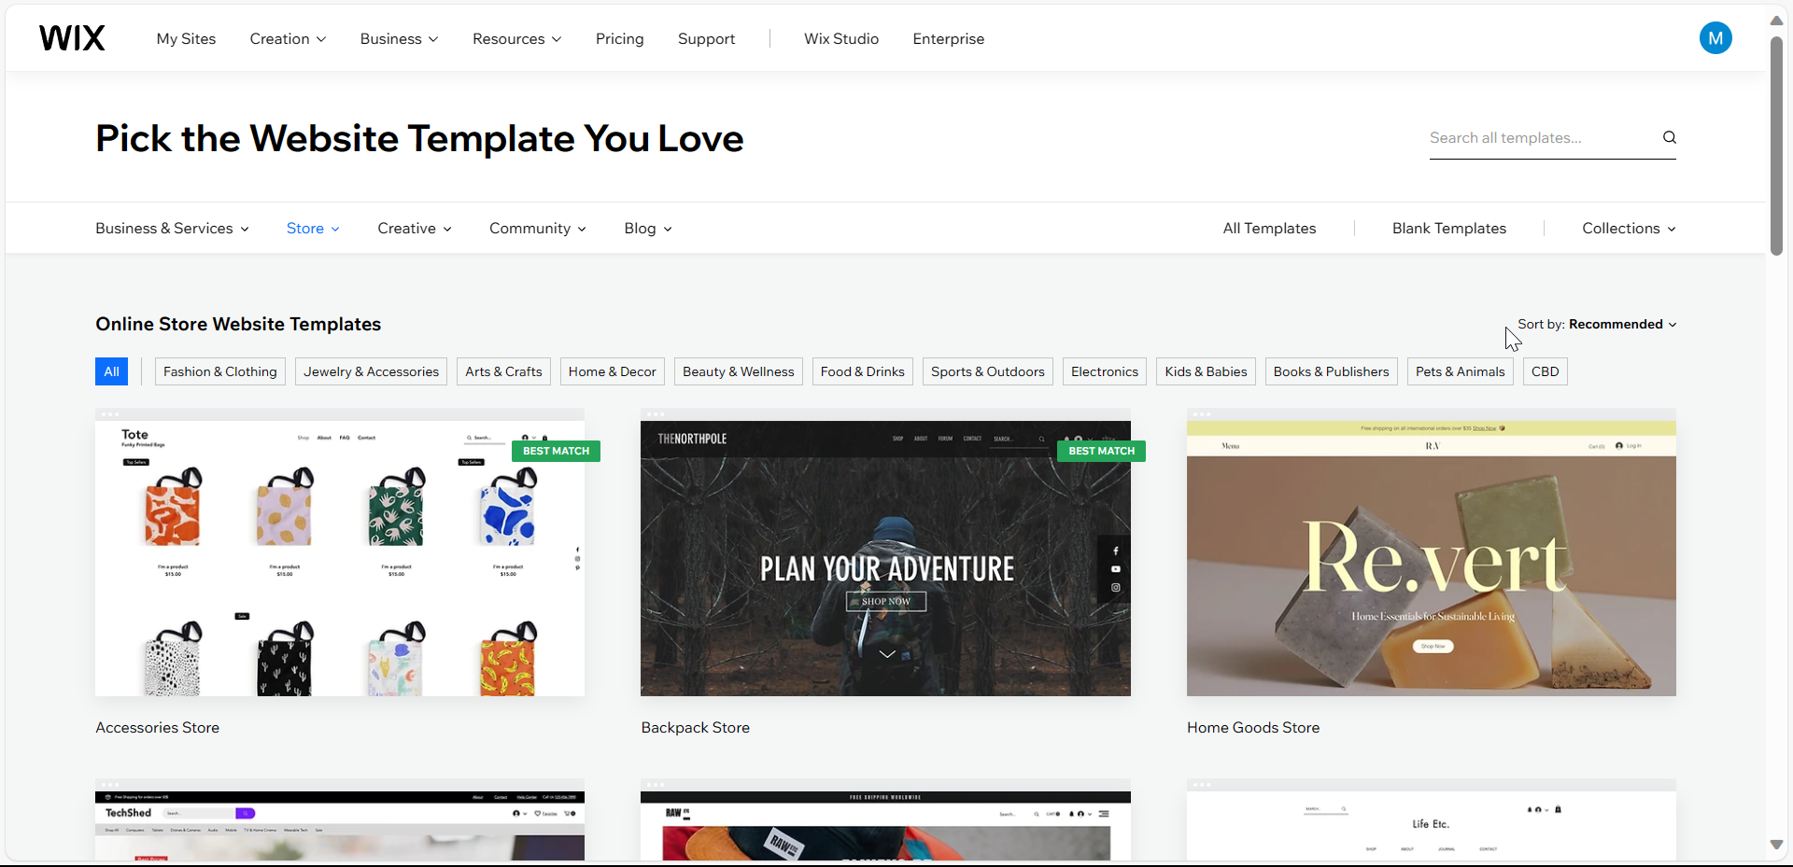View All Templates
The width and height of the screenshot is (1793, 867).
[x=1269, y=229]
